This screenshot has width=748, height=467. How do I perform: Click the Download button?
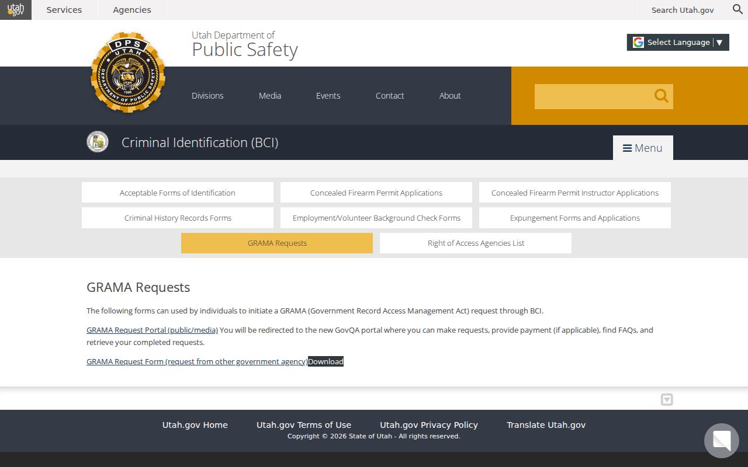click(x=325, y=361)
